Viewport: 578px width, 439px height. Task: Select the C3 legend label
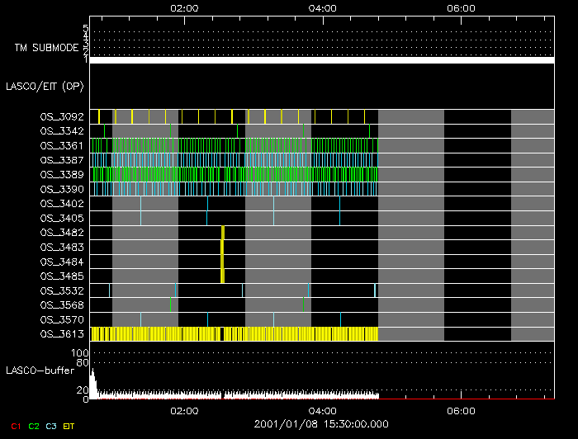51,426
